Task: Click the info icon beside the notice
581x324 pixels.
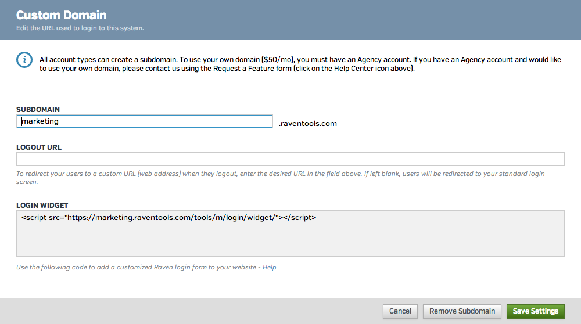Action: tap(23, 59)
